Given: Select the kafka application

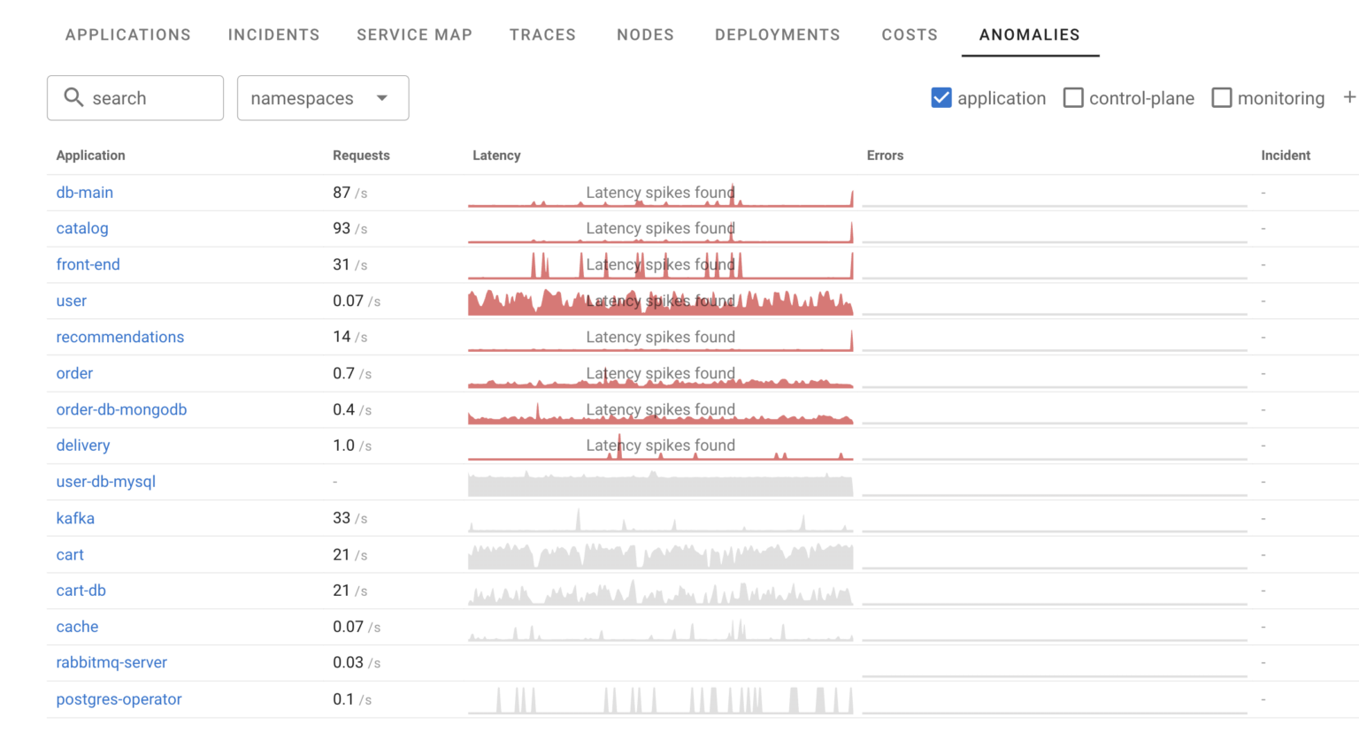Looking at the screenshot, I should tap(75, 518).
